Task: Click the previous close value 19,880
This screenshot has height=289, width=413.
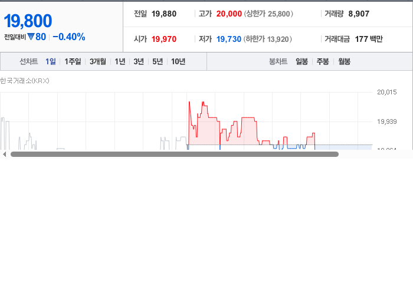Action: pyautogui.click(x=164, y=14)
